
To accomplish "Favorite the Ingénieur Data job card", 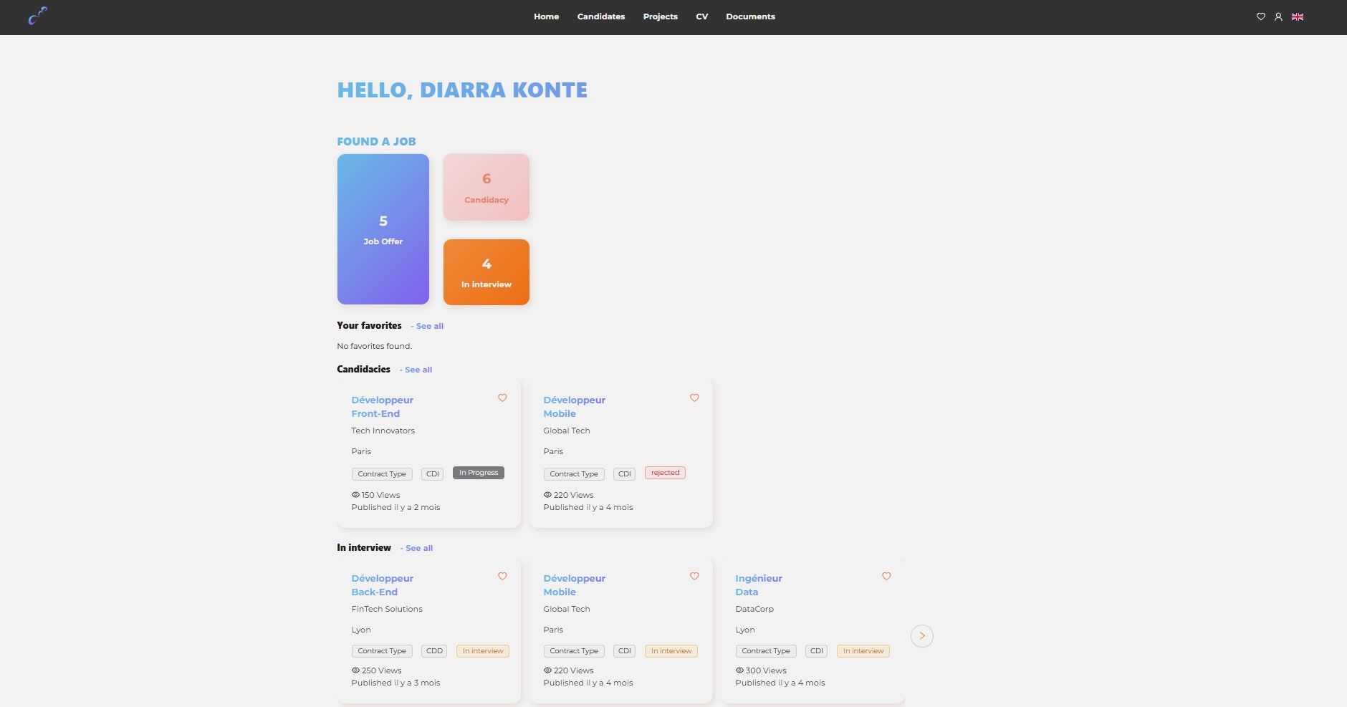I will [x=886, y=577].
